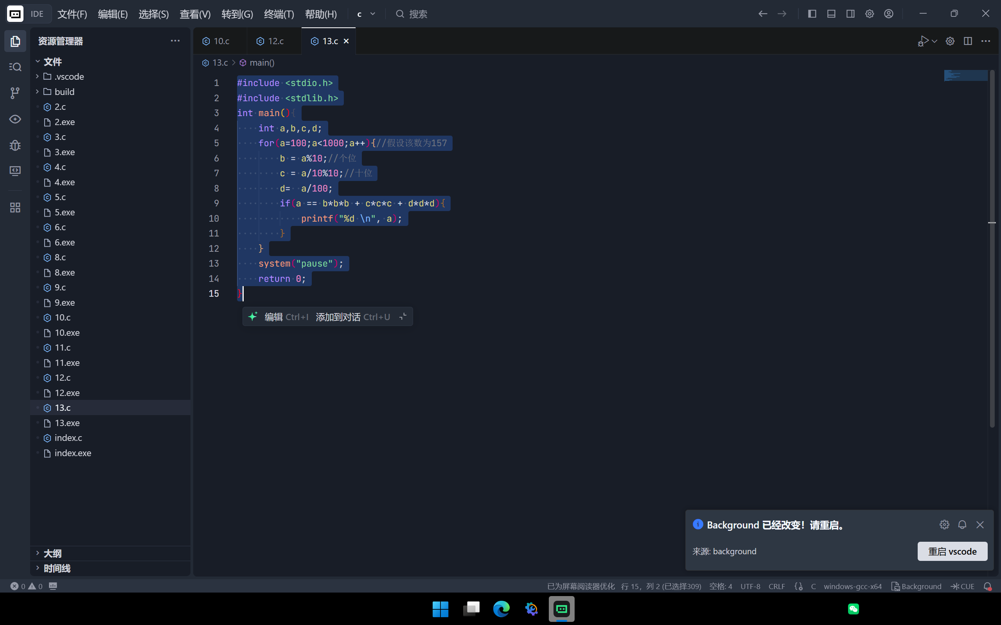Toggle the secondary sidebar layout button
Viewport: 1001px width, 625px height.
(x=850, y=14)
